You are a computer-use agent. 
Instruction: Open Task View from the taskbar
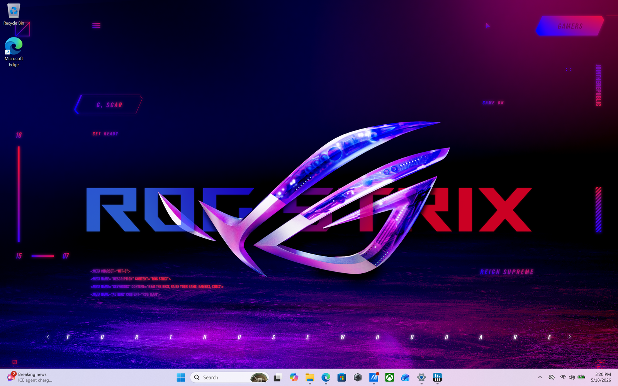[277, 378]
